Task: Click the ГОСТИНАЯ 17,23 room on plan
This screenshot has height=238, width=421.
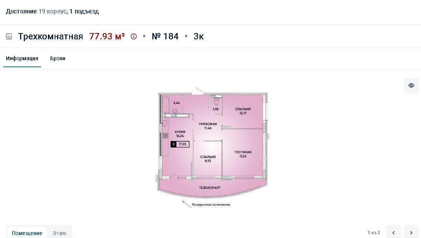Action: [243, 154]
